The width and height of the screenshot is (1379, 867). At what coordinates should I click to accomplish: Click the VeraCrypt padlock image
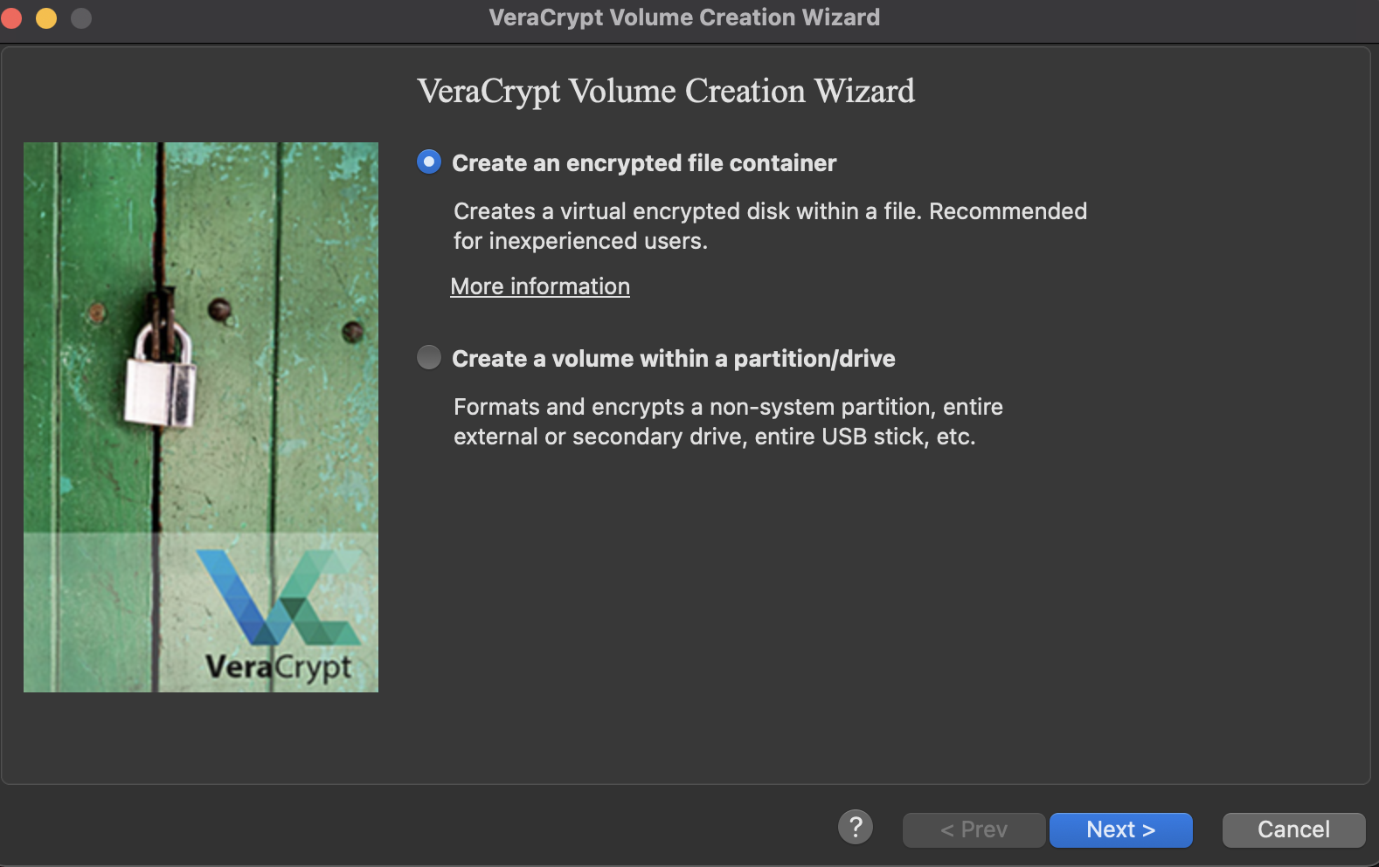[x=201, y=417]
